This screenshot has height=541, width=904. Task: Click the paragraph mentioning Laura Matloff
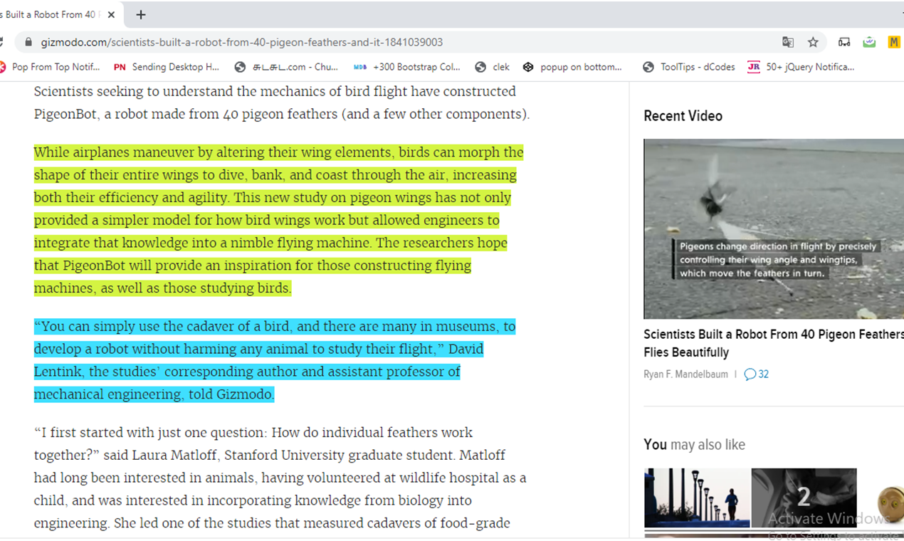pos(280,478)
